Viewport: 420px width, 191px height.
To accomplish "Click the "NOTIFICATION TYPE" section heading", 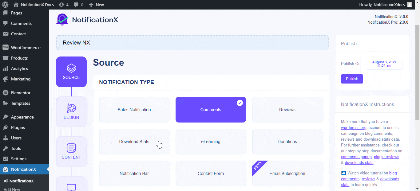I will point(126,82).
